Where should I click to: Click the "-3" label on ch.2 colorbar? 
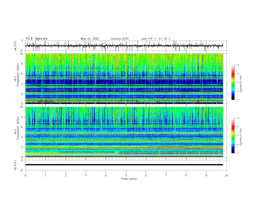pyautogui.click(x=237, y=118)
